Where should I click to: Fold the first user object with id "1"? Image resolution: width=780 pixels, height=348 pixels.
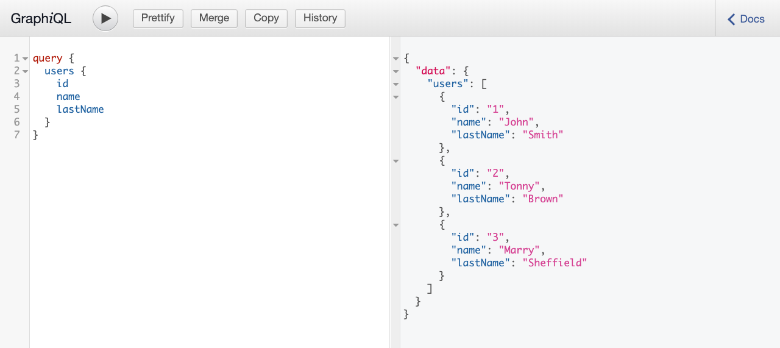click(x=395, y=97)
